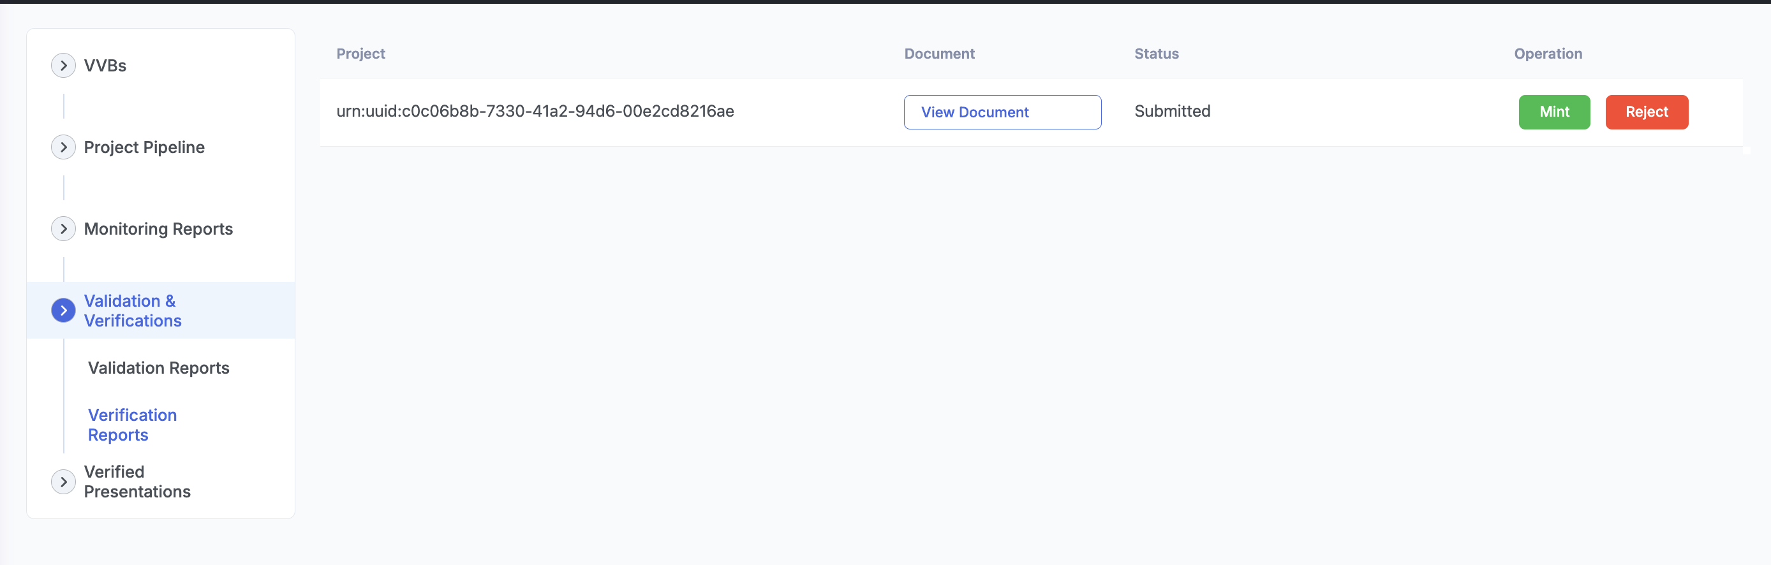The height and width of the screenshot is (565, 1771).
Task: Open the VVBs menu label
Action: [x=105, y=66]
